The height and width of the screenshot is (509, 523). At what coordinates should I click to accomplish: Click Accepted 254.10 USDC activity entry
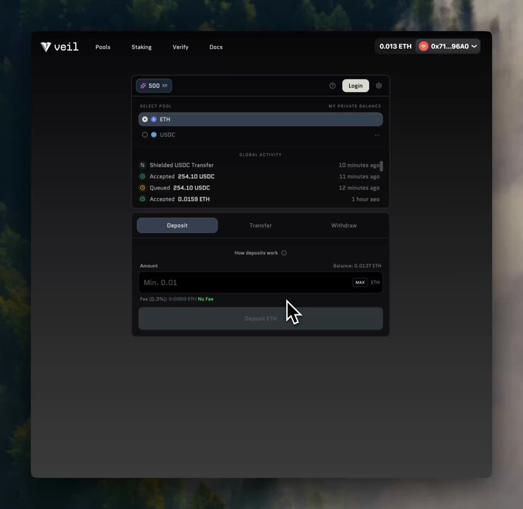[x=259, y=177]
